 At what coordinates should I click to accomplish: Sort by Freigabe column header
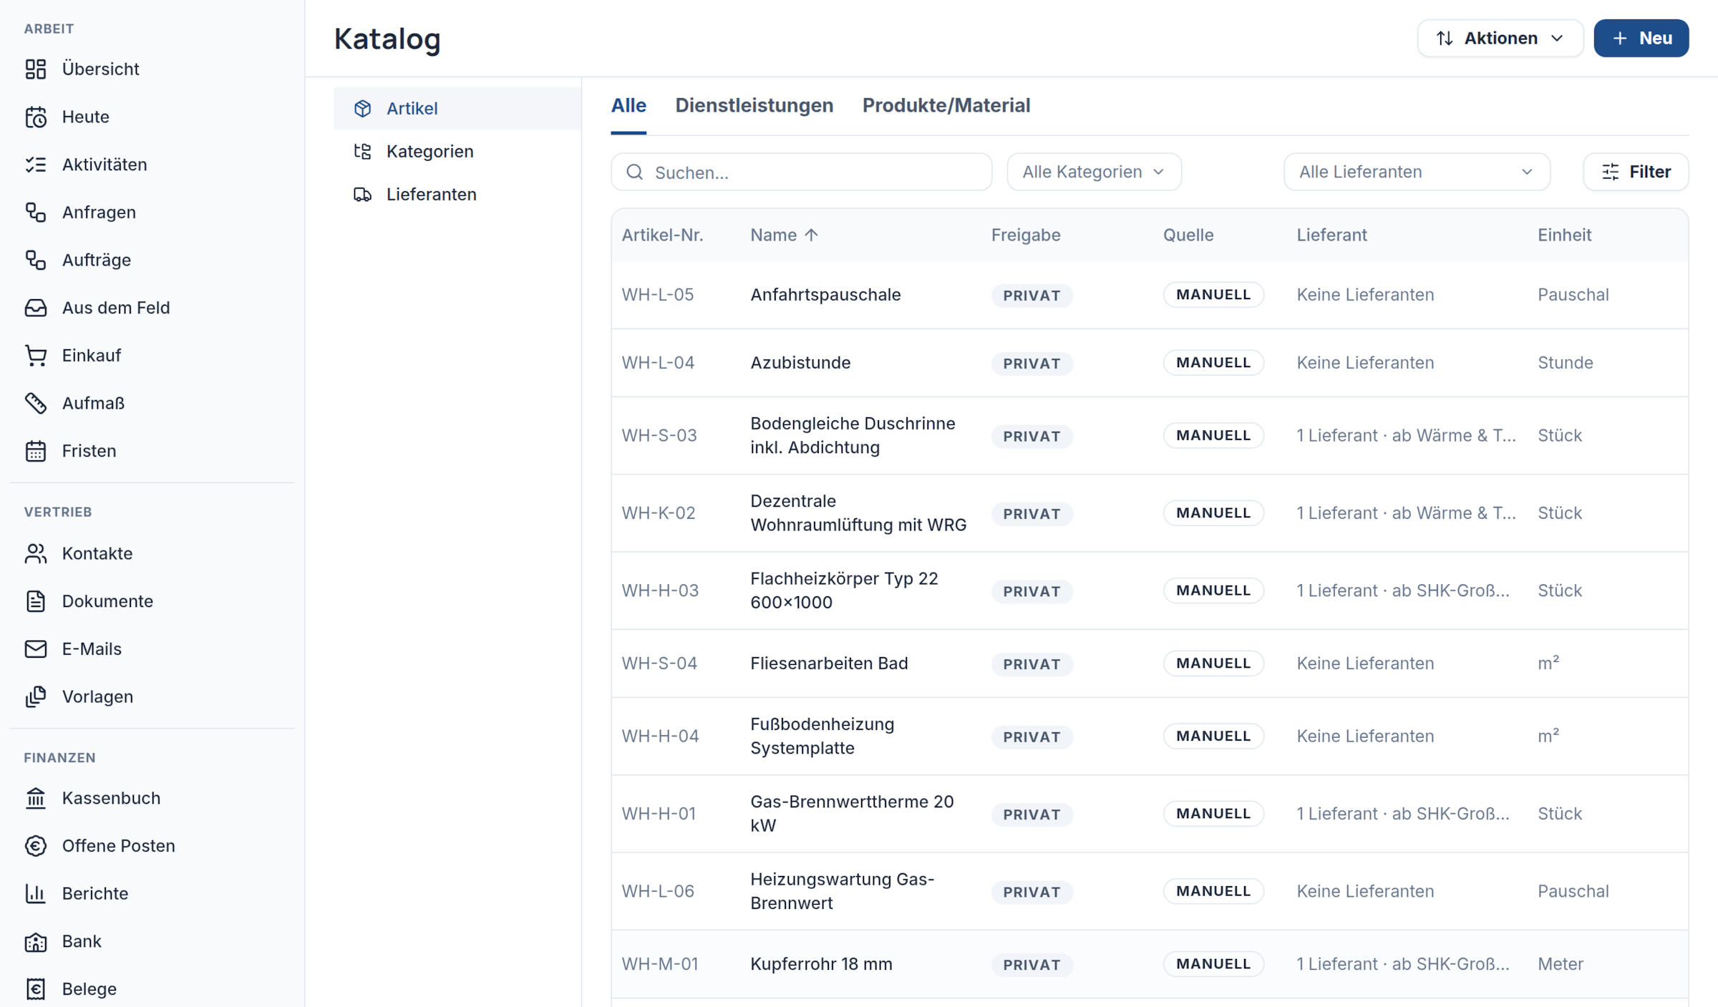(x=1026, y=235)
